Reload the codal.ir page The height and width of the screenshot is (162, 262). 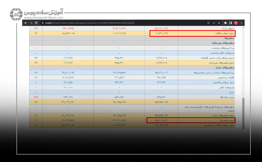click(35, 23)
